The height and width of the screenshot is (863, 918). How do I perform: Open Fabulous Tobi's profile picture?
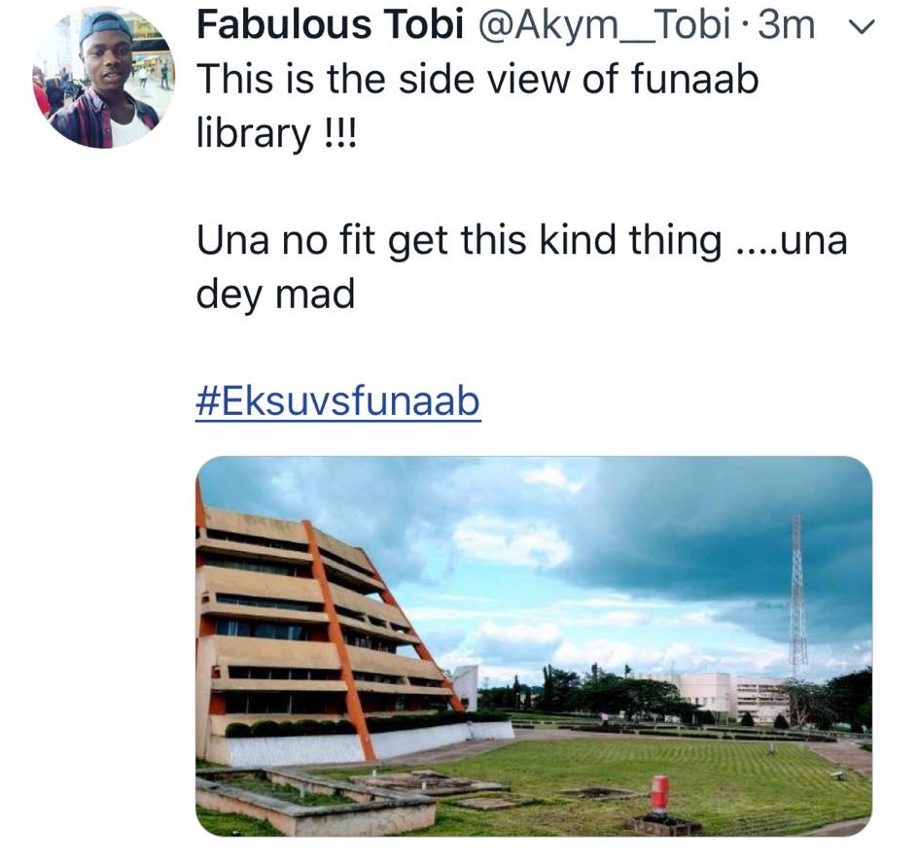pos(104,79)
